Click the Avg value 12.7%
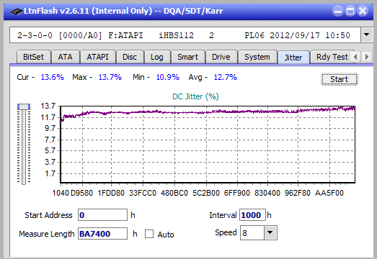 226,77
